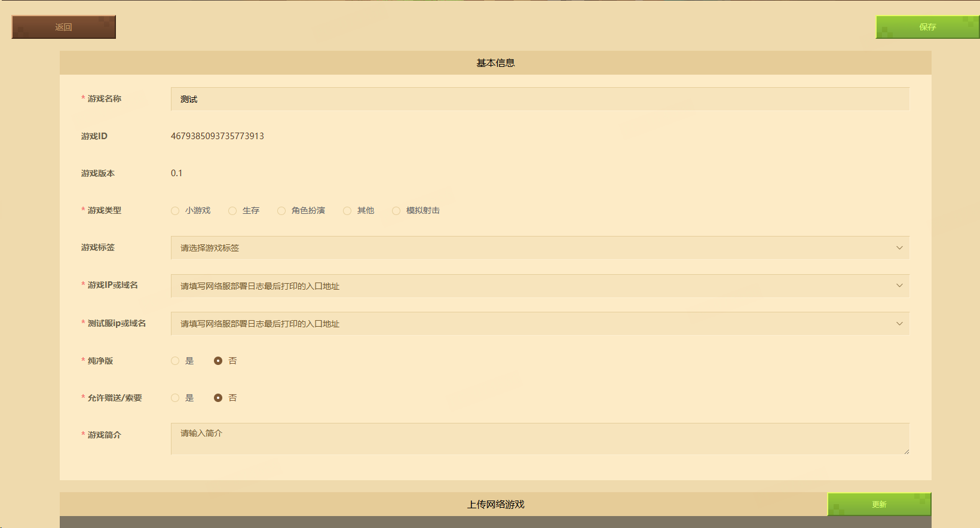Expand the 游戏IP或域名 dropdown arrow
This screenshot has height=528, width=980.
click(x=899, y=286)
